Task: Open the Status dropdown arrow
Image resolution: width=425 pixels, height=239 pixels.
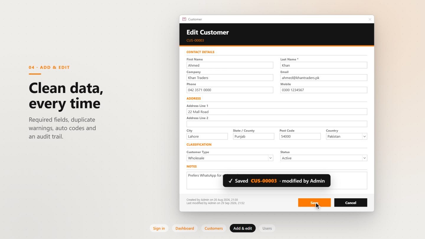Action: (364, 158)
